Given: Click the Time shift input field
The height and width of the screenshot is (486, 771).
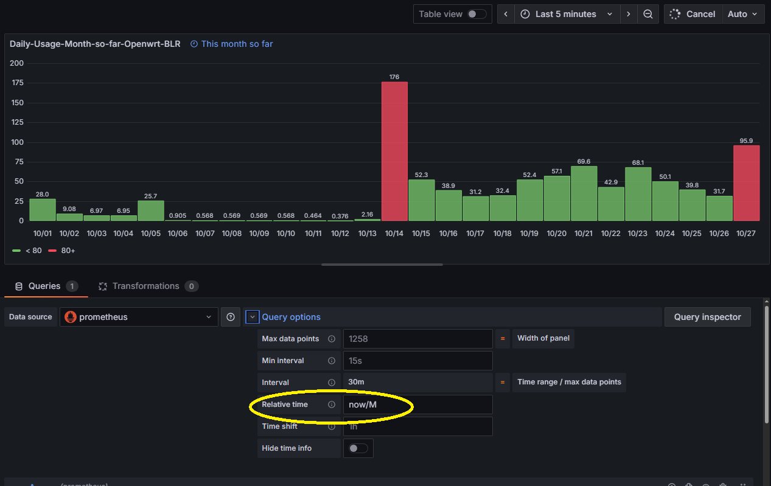Looking at the screenshot, I should coord(417,426).
